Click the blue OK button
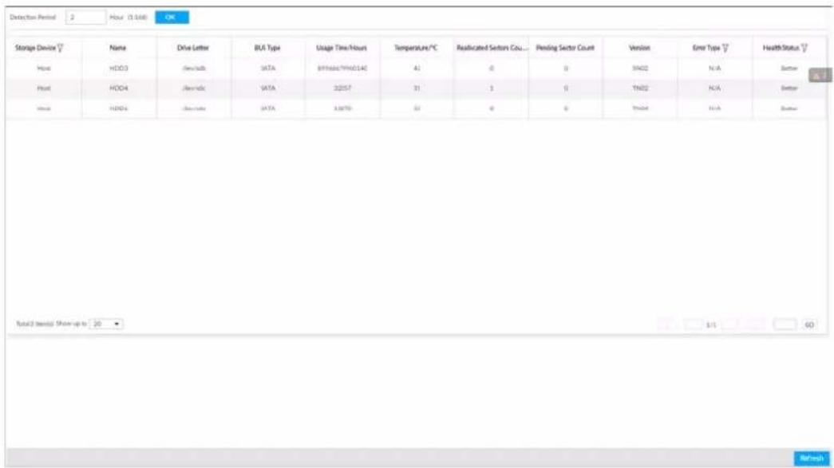The image size is (834, 468). (172, 17)
